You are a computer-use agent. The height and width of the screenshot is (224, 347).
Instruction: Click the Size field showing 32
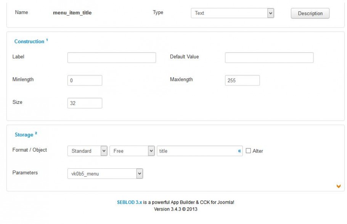point(85,103)
